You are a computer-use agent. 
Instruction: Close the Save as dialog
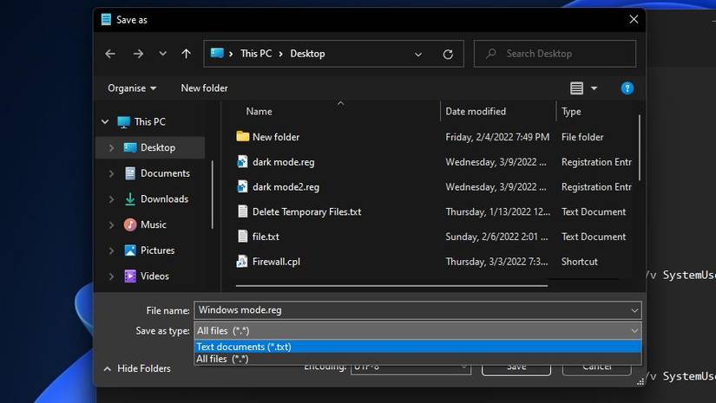pos(634,19)
